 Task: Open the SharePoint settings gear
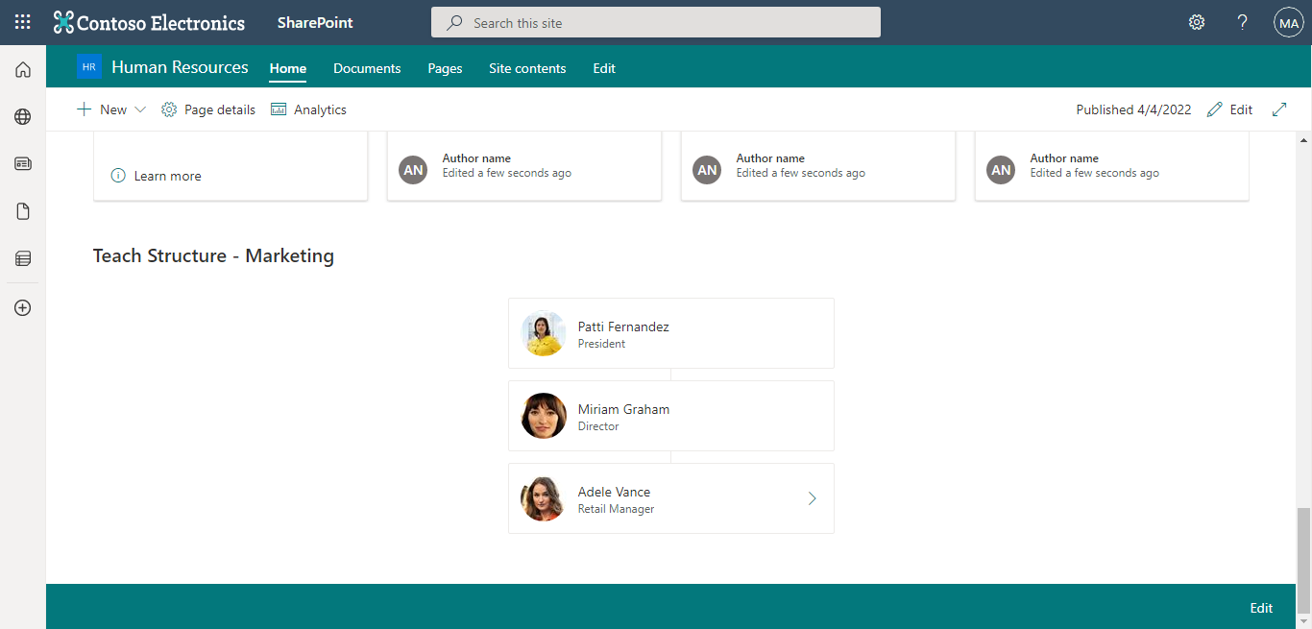(1196, 21)
